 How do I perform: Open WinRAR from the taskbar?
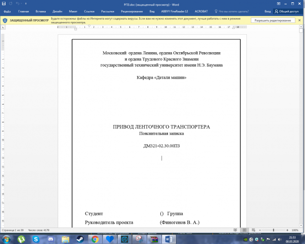point(154,239)
